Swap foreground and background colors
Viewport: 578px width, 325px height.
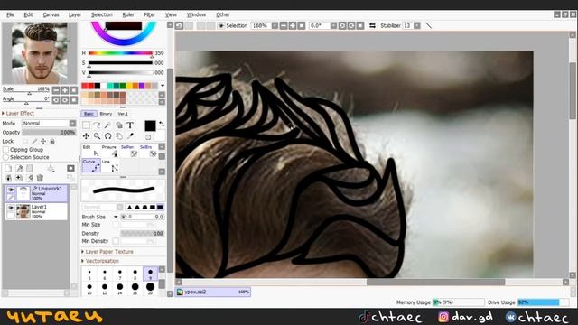click(162, 125)
